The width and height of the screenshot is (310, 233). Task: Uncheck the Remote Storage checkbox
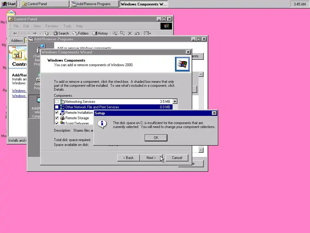[57, 118]
